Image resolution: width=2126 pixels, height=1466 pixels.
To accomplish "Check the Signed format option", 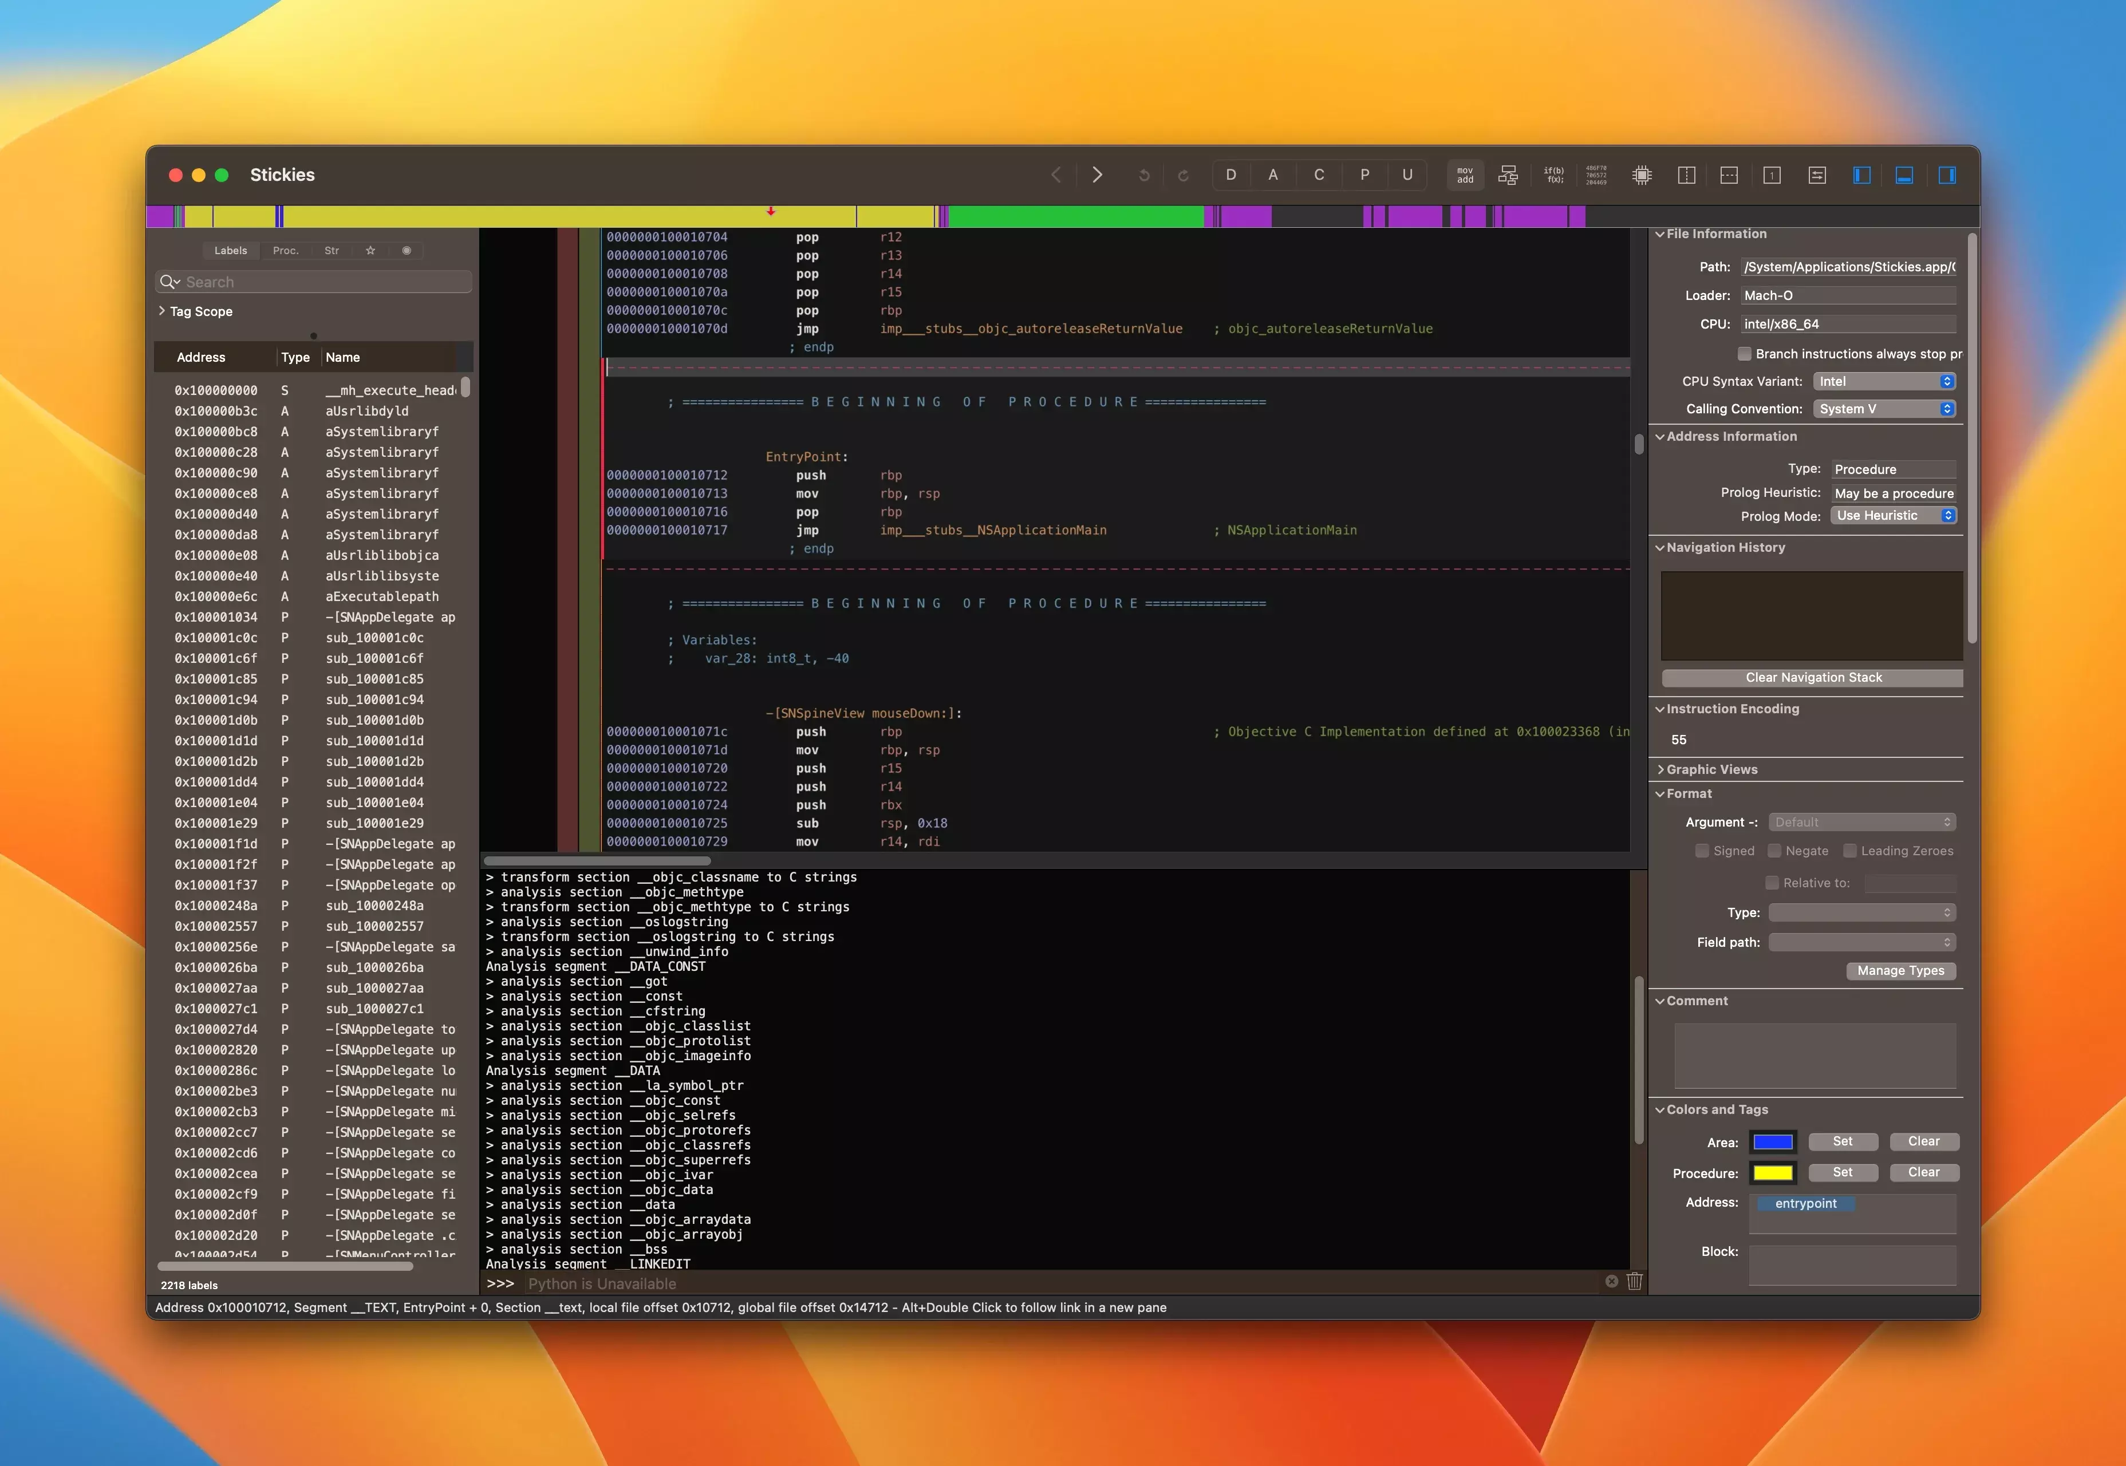I will (1702, 851).
